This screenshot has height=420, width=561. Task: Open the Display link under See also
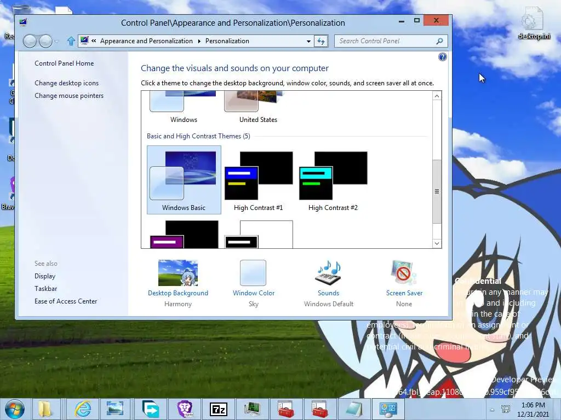(x=45, y=276)
